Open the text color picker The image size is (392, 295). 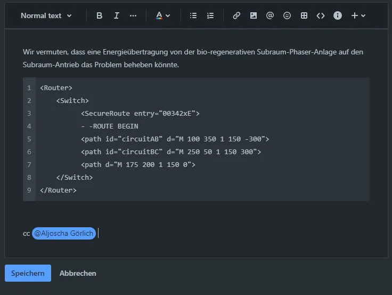click(x=163, y=16)
